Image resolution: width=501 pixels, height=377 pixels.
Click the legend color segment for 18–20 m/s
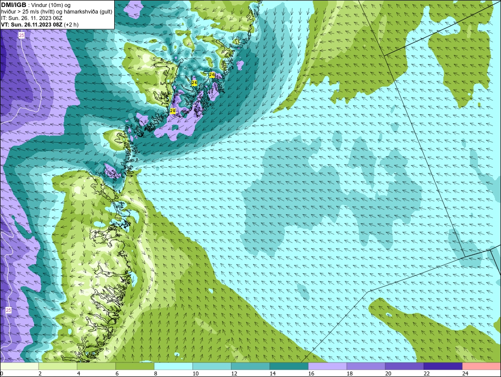point(366,366)
